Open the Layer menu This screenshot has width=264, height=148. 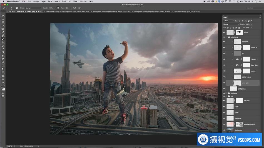(x=43, y=1)
